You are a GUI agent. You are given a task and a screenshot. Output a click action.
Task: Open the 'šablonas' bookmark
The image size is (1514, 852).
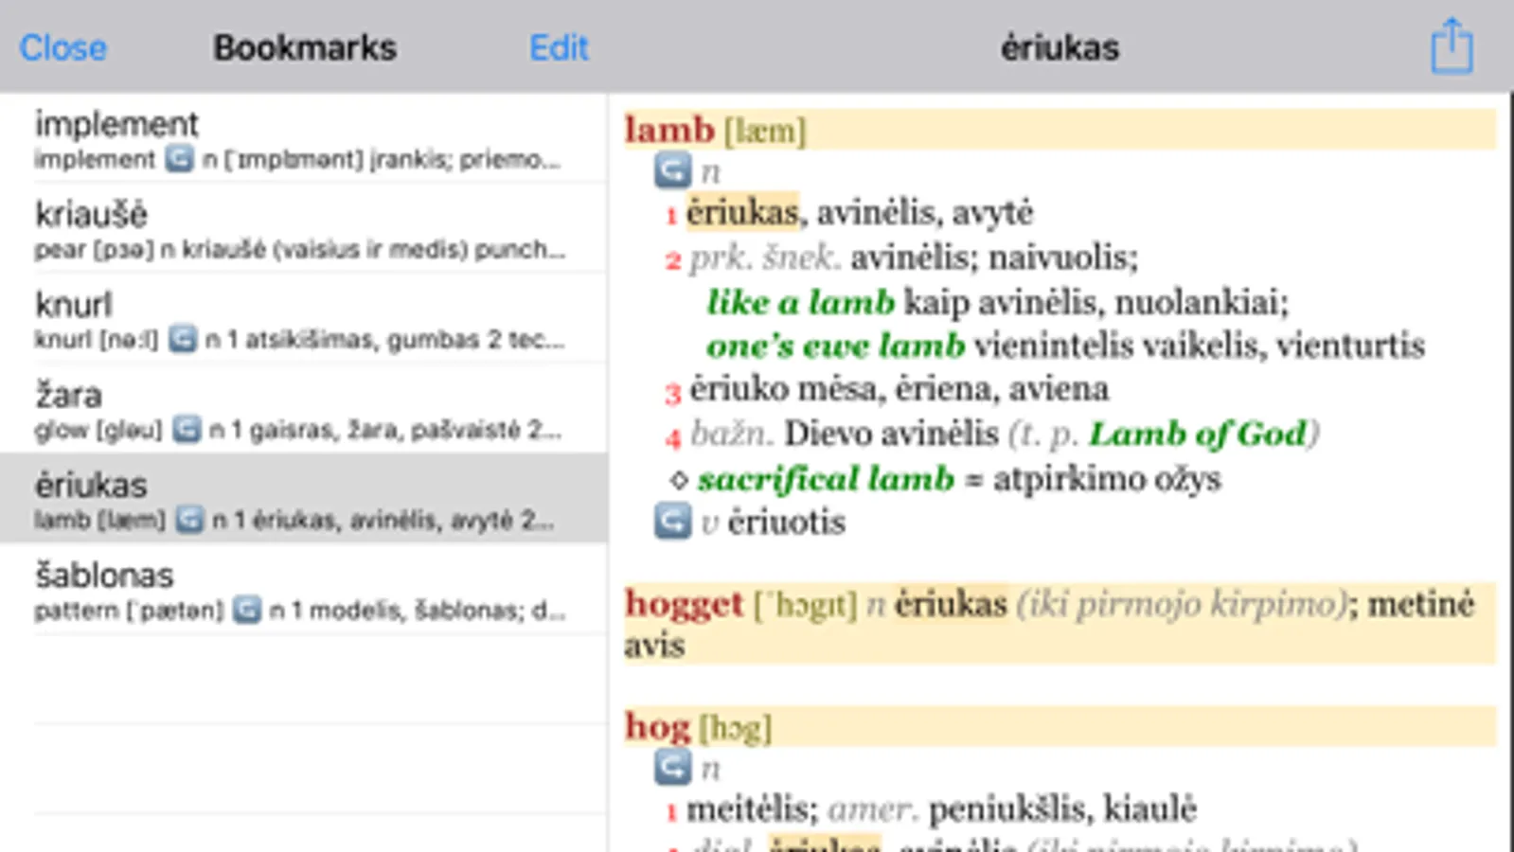tap(303, 589)
